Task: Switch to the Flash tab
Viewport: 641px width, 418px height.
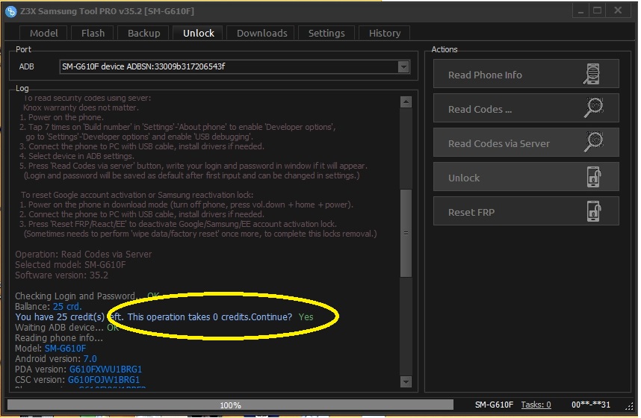Action: coord(93,33)
